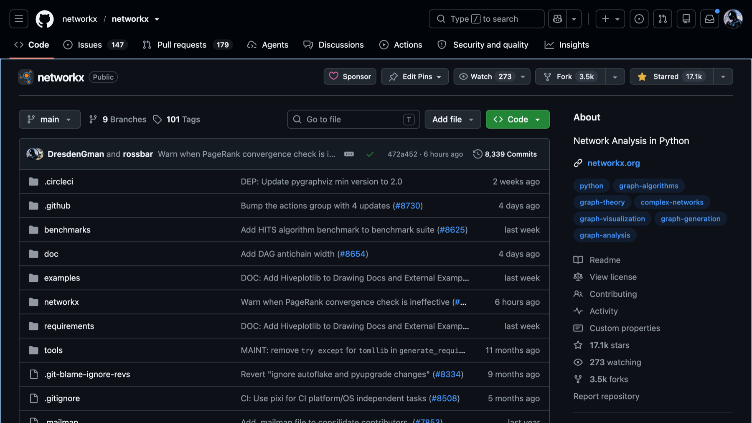Switch to the Code tab
Screen dimensions: 752x423
tap(32, 45)
